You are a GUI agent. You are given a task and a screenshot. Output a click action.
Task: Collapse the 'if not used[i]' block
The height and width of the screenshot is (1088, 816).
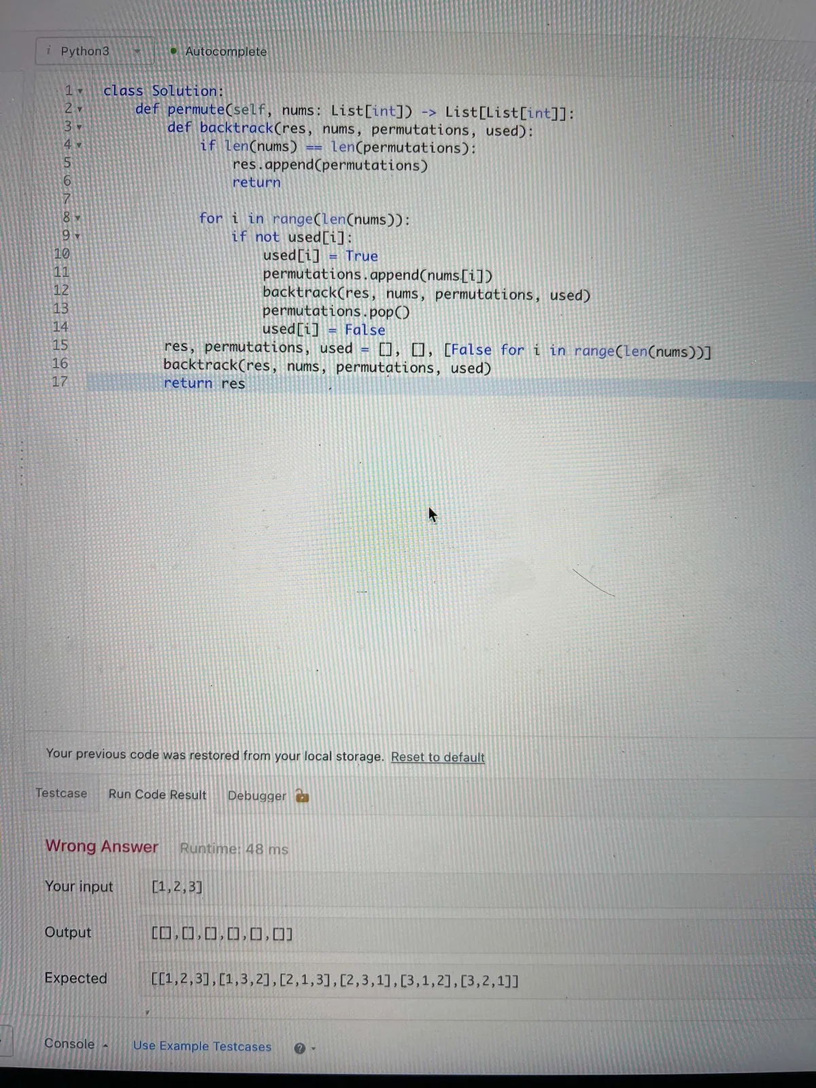pos(78,237)
